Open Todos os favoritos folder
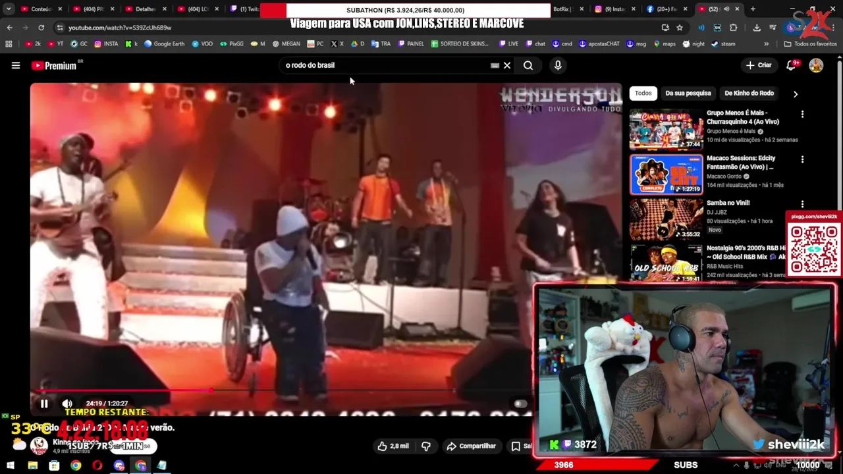The width and height of the screenshot is (843, 474). click(810, 44)
